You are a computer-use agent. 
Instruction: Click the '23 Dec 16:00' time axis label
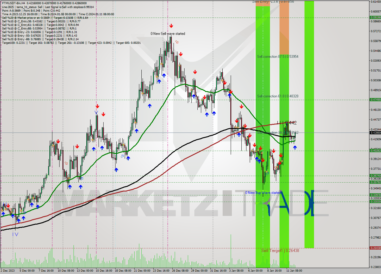[x=161, y=271]
